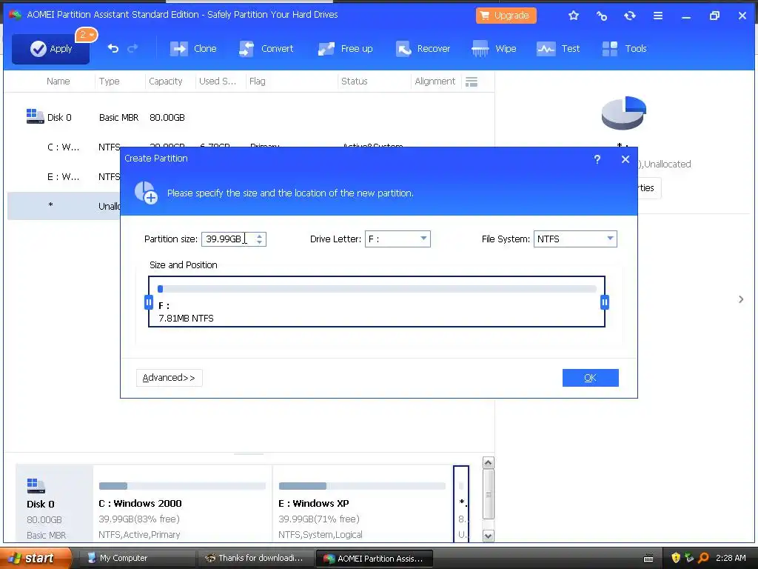Open the Drive Letter dropdown

point(398,239)
